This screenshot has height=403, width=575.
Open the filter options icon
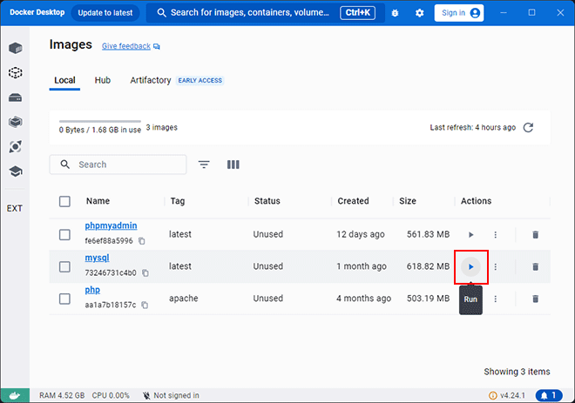(204, 165)
